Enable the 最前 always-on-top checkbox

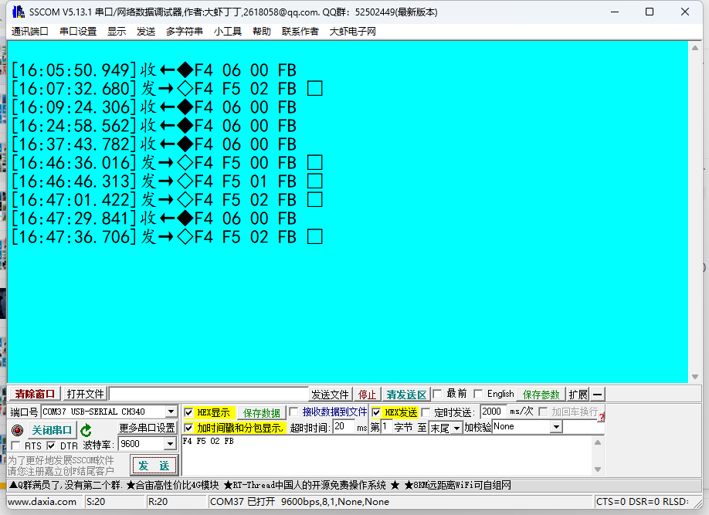pos(436,393)
